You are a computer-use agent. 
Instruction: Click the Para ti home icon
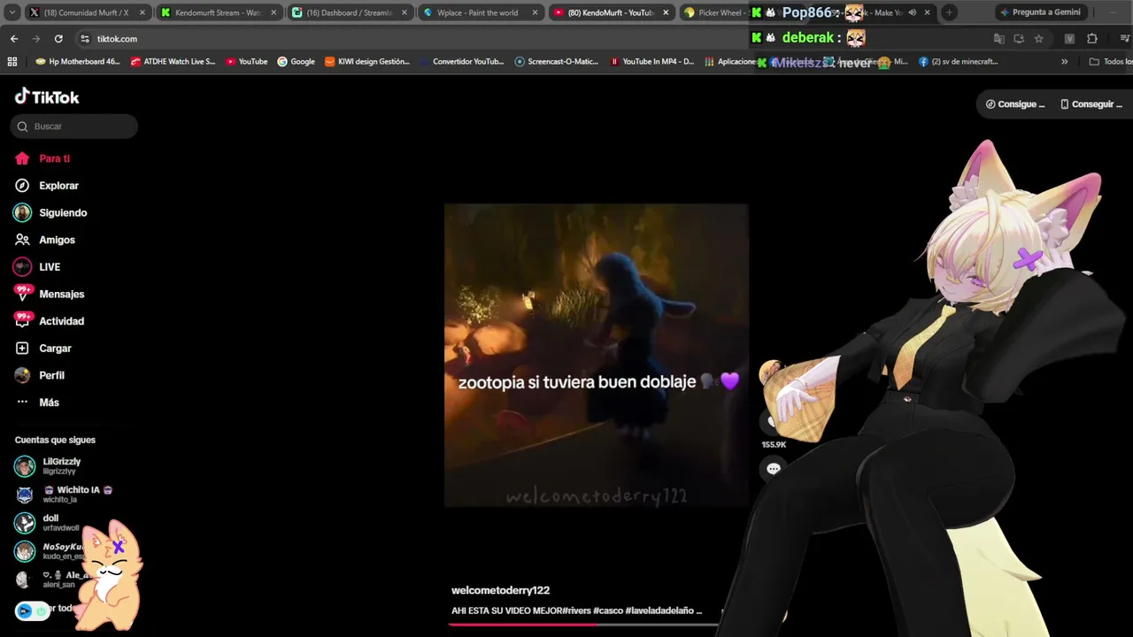22,158
